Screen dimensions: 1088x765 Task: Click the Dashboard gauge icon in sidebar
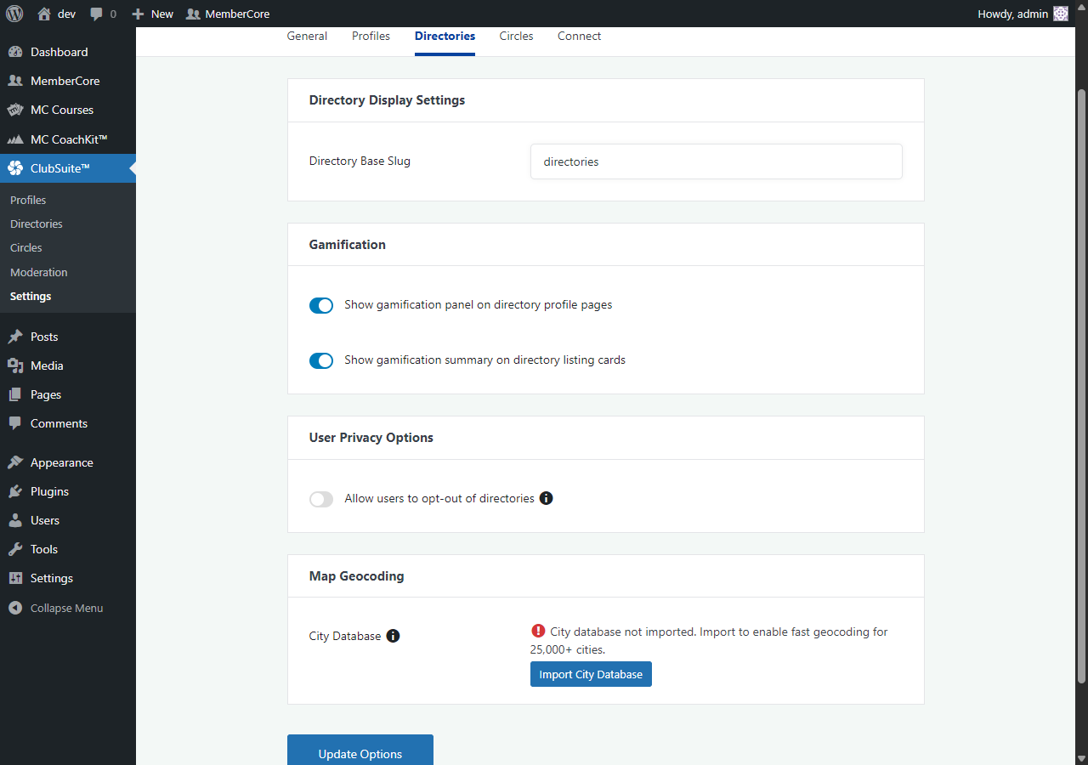coord(15,52)
